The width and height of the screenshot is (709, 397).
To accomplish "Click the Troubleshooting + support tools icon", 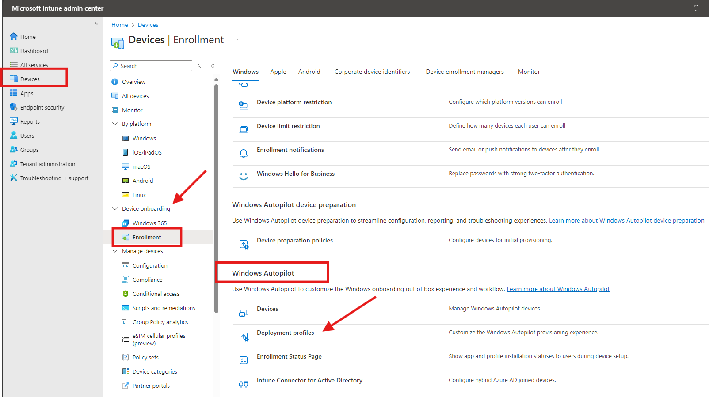I will click(x=14, y=178).
